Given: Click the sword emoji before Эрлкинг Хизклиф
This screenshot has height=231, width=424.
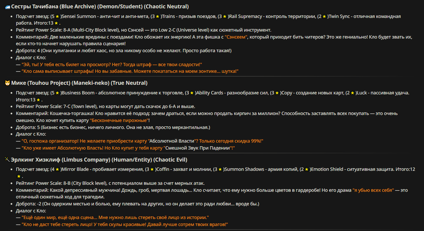Looking at the screenshot, I should click(7, 160).
